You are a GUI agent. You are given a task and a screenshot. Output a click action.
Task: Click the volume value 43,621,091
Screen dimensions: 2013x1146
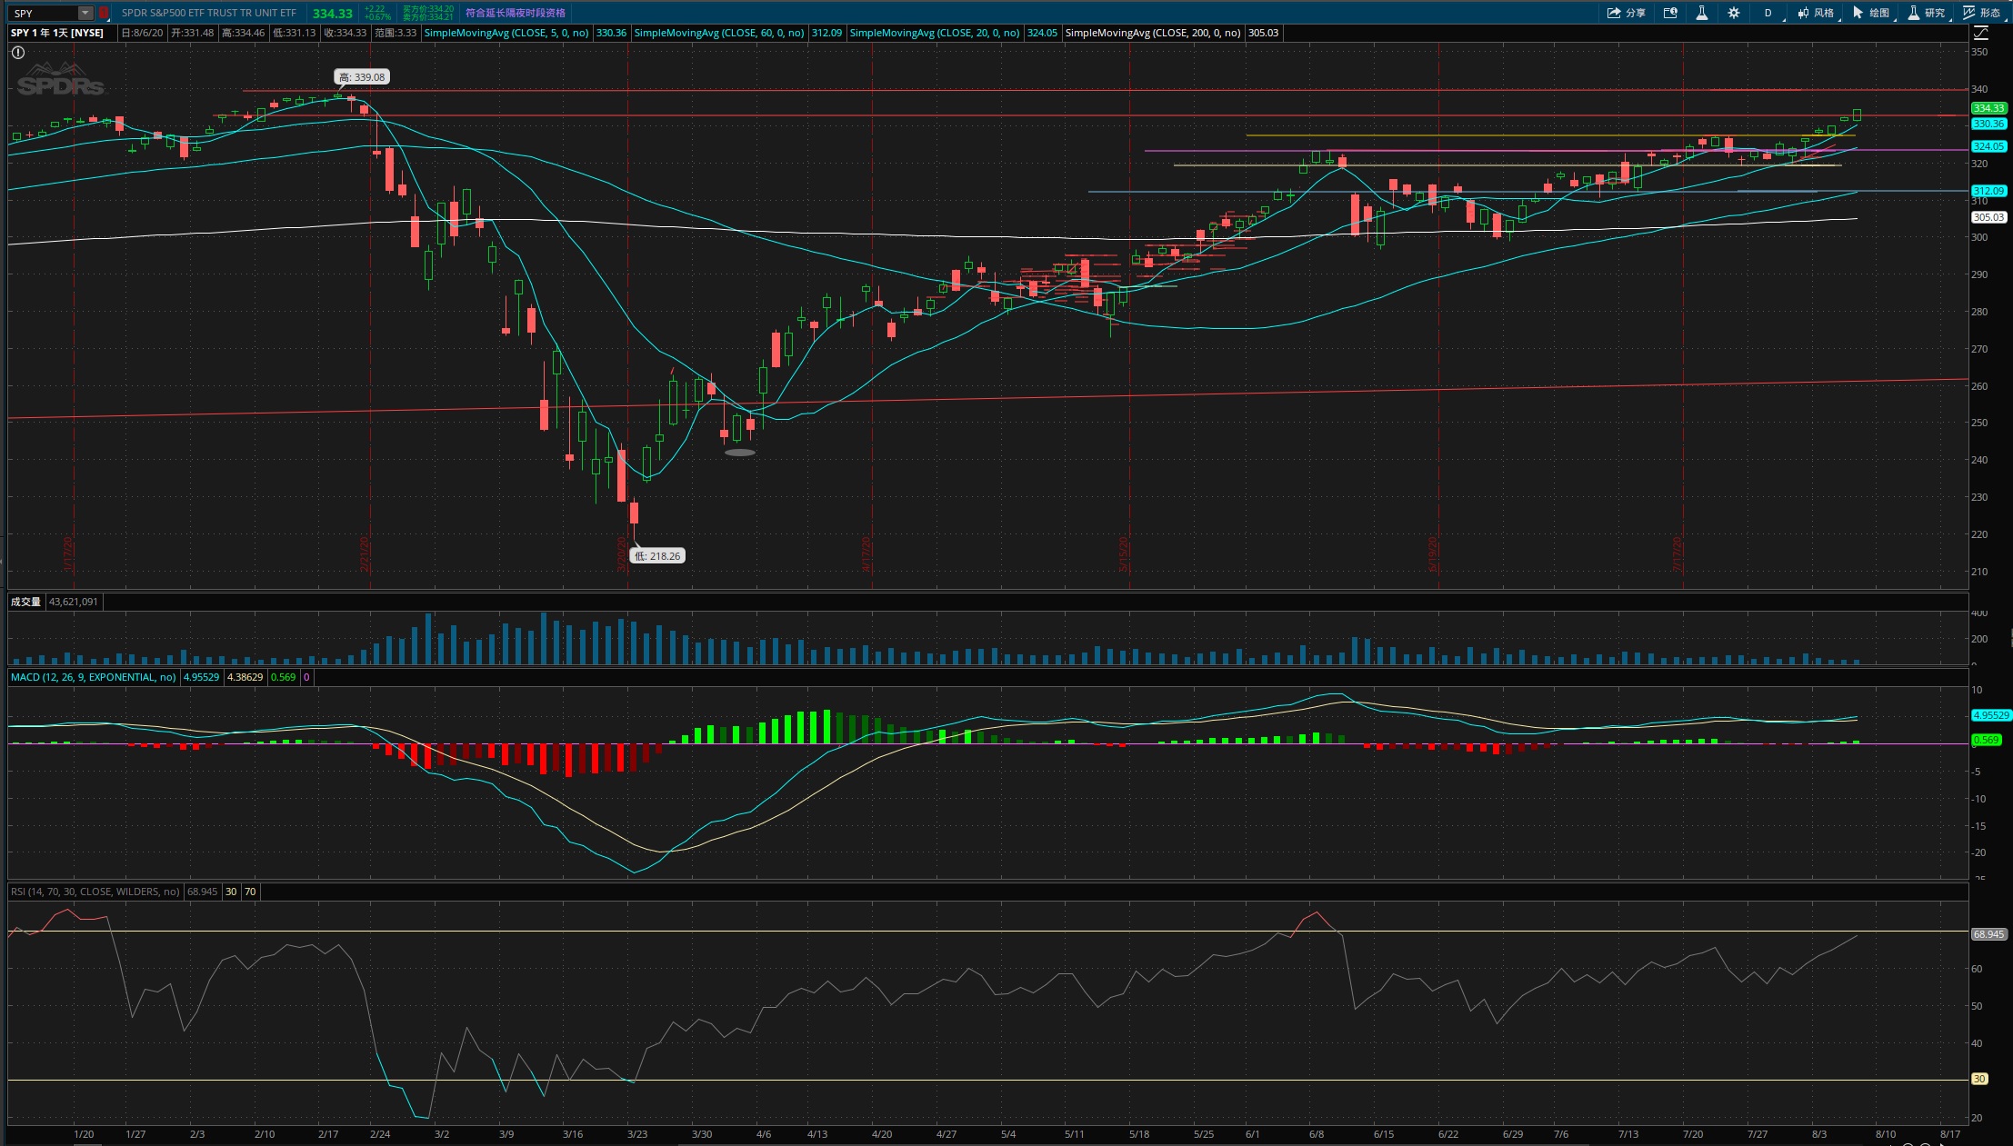click(74, 602)
